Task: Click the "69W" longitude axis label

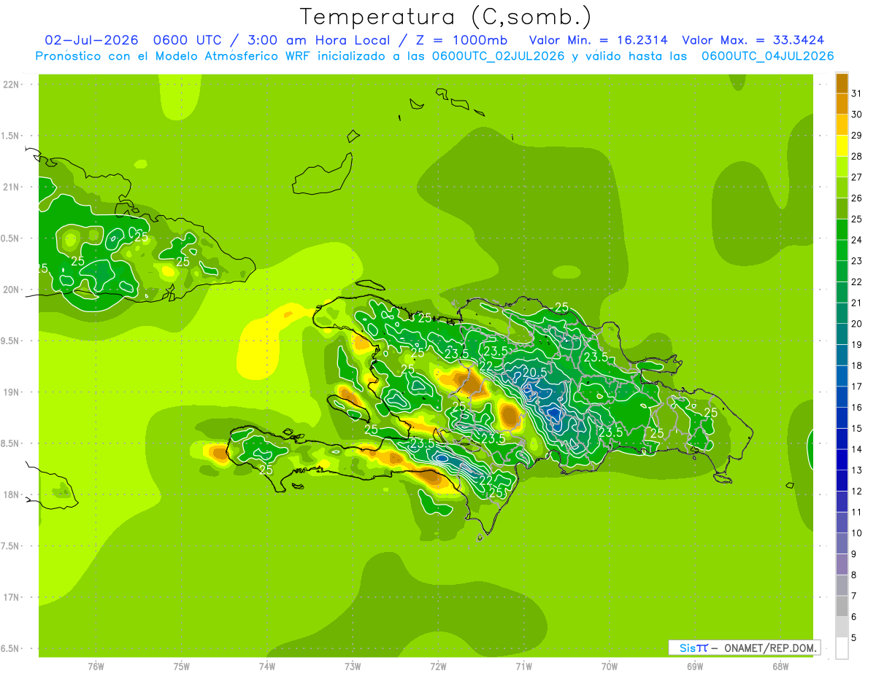Action: click(695, 667)
